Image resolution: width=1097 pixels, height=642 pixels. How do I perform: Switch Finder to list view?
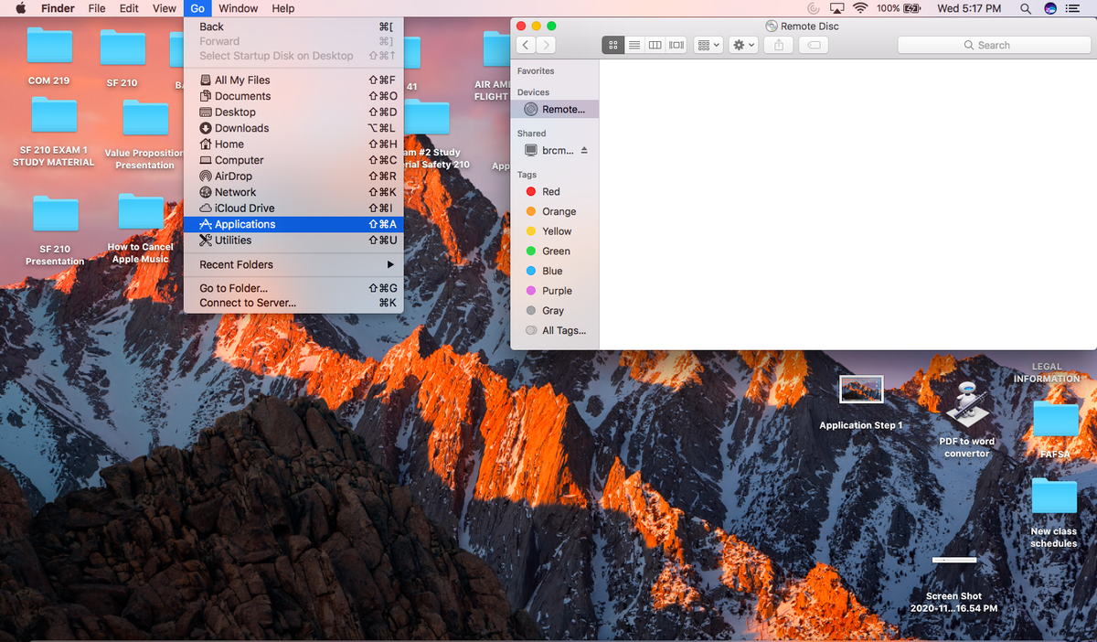click(634, 44)
